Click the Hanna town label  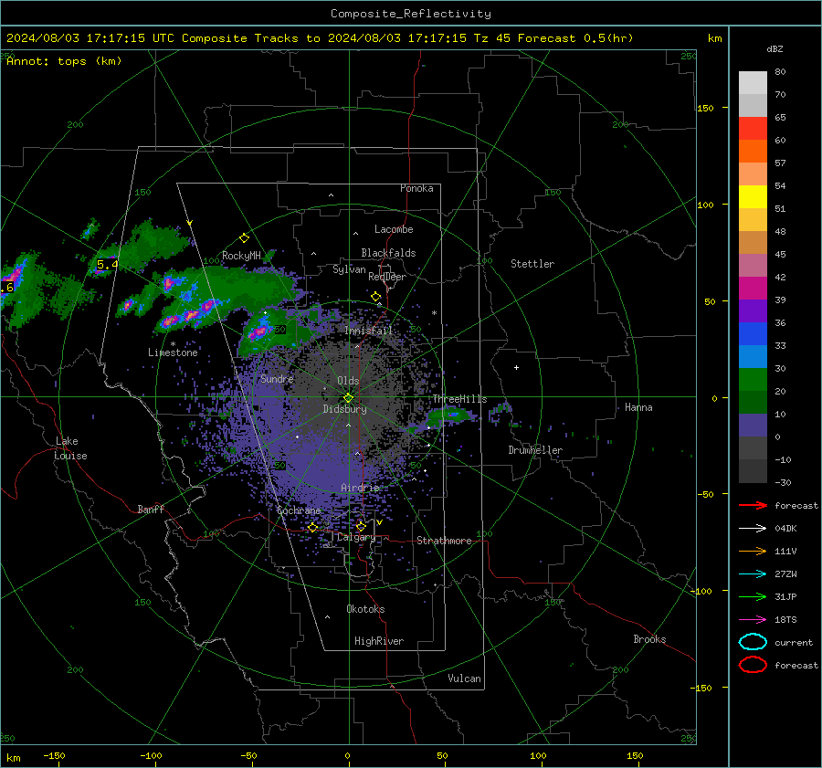click(638, 407)
